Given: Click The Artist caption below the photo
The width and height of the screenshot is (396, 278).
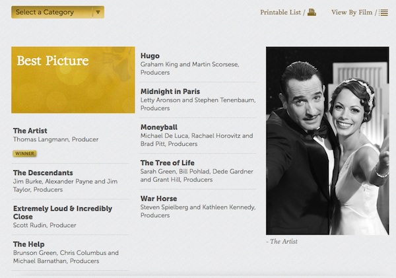Looking at the screenshot, I should tap(282, 242).
